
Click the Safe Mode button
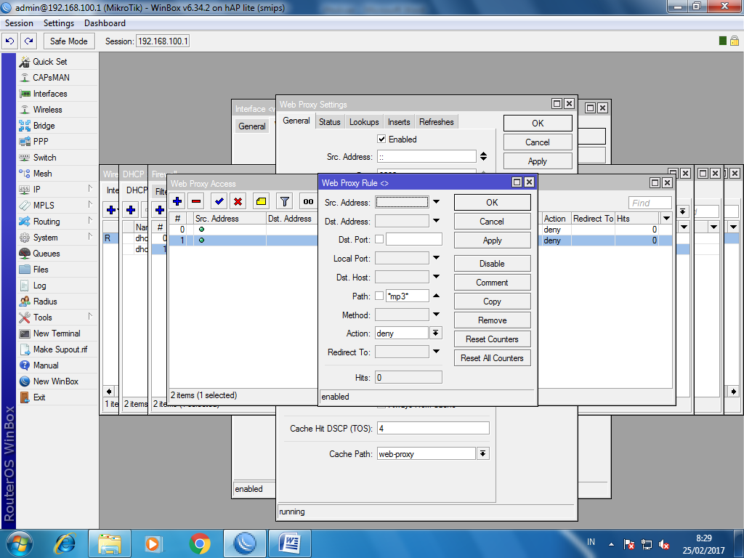69,41
